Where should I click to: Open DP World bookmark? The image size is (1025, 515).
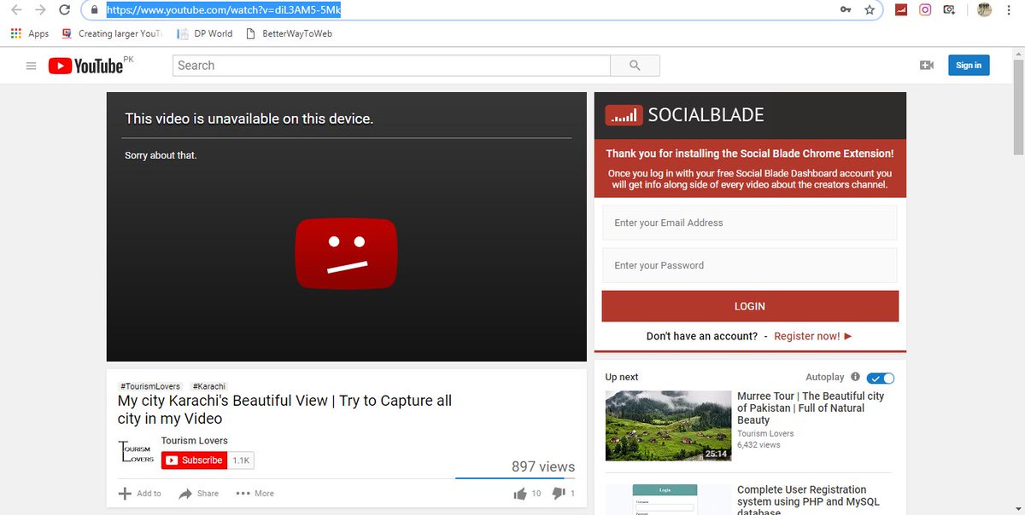click(205, 33)
